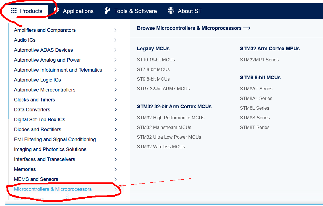Select Automotive Infotainment and Telematics category

tap(58, 70)
